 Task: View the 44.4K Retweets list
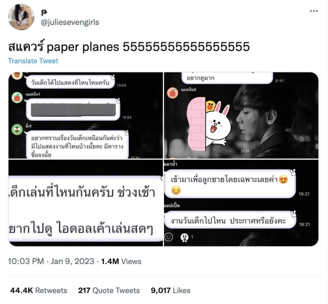(x=39, y=291)
